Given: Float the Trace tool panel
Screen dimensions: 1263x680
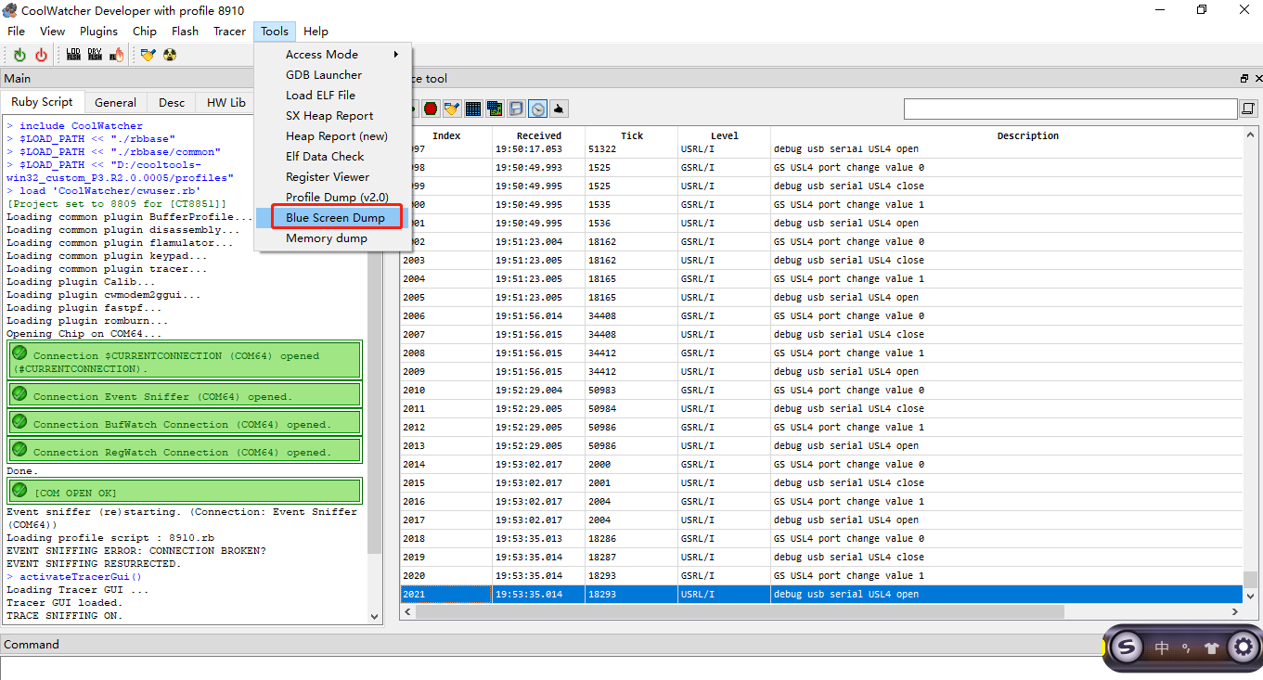Looking at the screenshot, I should click(x=1244, y=79).
